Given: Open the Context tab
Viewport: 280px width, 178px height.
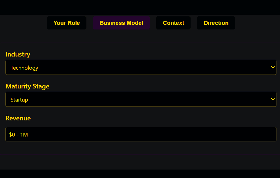Looking at the screenshot, I should coord(173,23).
